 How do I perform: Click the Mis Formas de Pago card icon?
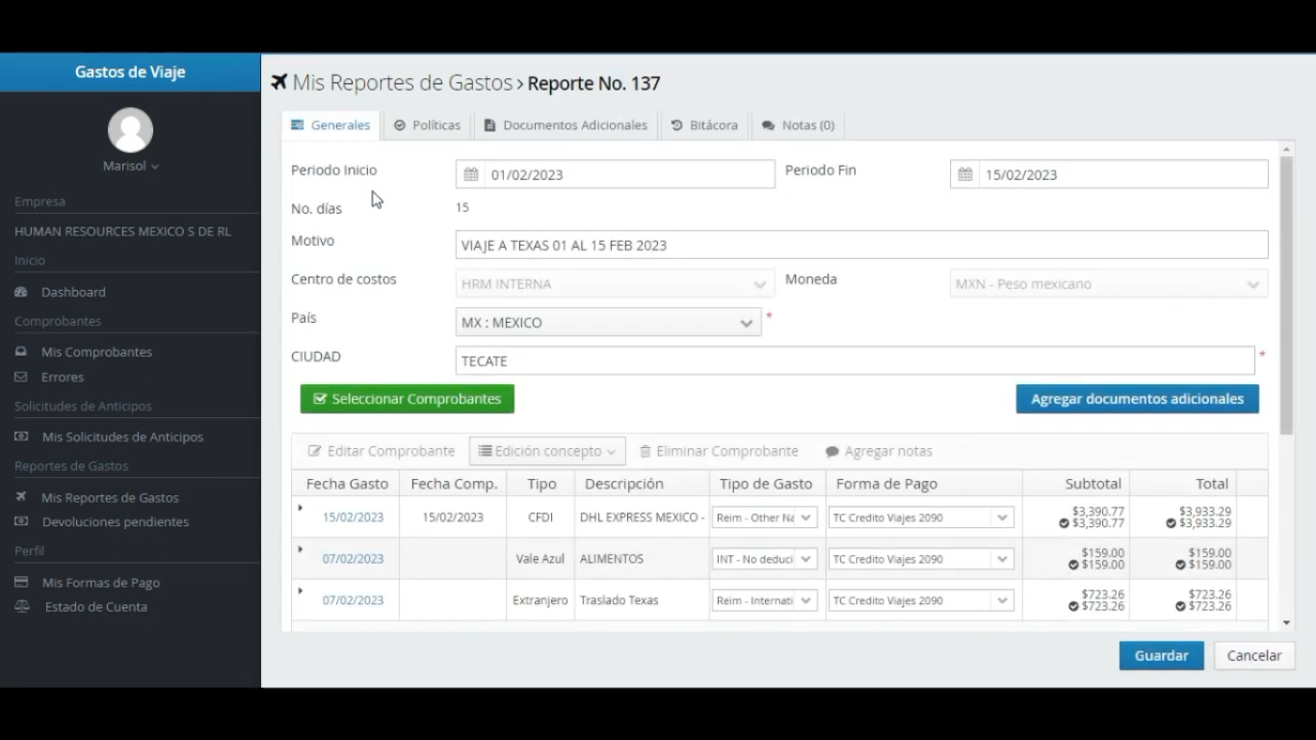coord(21,582)
